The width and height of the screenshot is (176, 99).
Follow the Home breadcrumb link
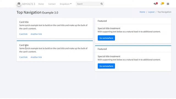tap(142, 12)
